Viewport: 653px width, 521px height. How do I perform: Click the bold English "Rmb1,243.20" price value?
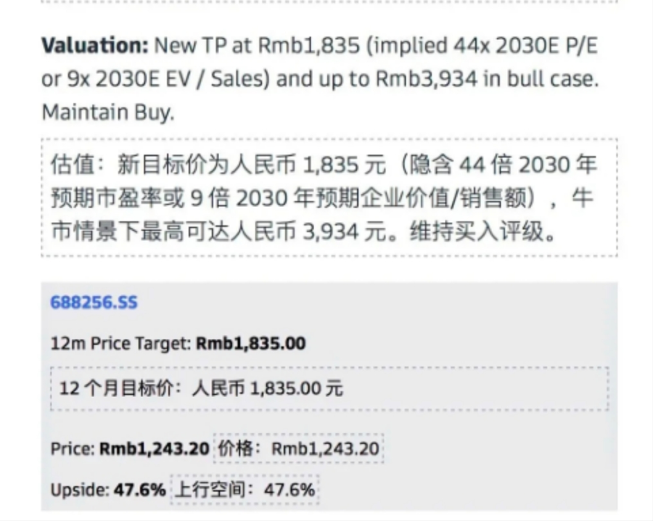(154, 449)
